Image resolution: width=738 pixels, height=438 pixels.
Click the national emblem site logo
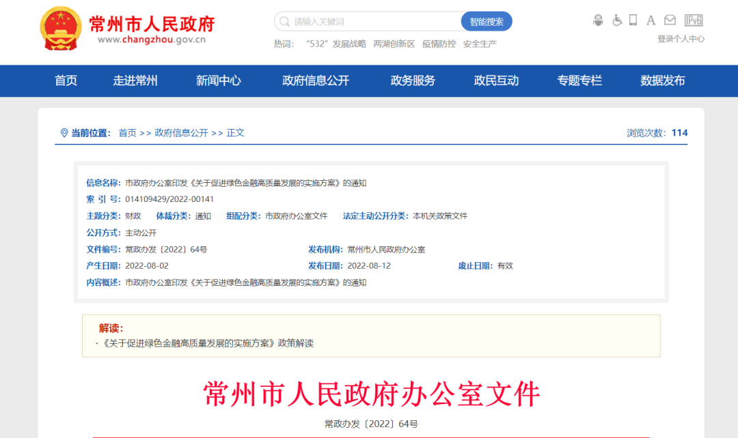(61, 27)
